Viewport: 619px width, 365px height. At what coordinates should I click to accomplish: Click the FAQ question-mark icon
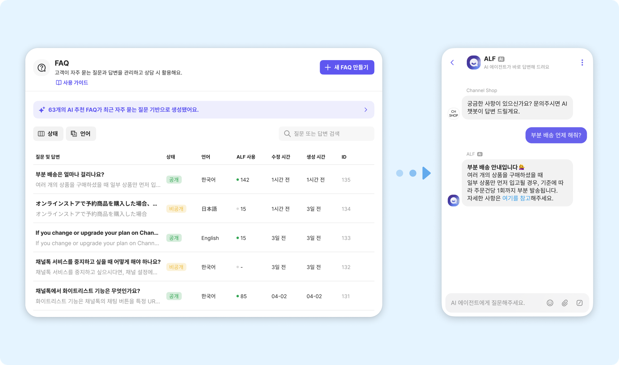(41, 68)
